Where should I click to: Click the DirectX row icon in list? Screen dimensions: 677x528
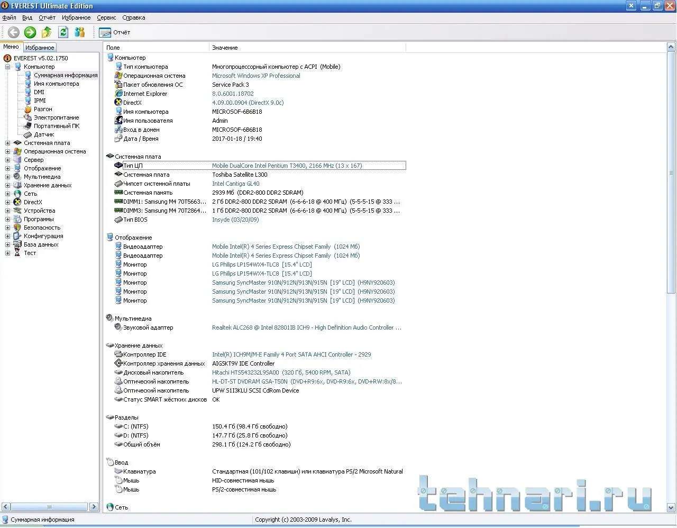pyautogui.click(x=118, y=103)
